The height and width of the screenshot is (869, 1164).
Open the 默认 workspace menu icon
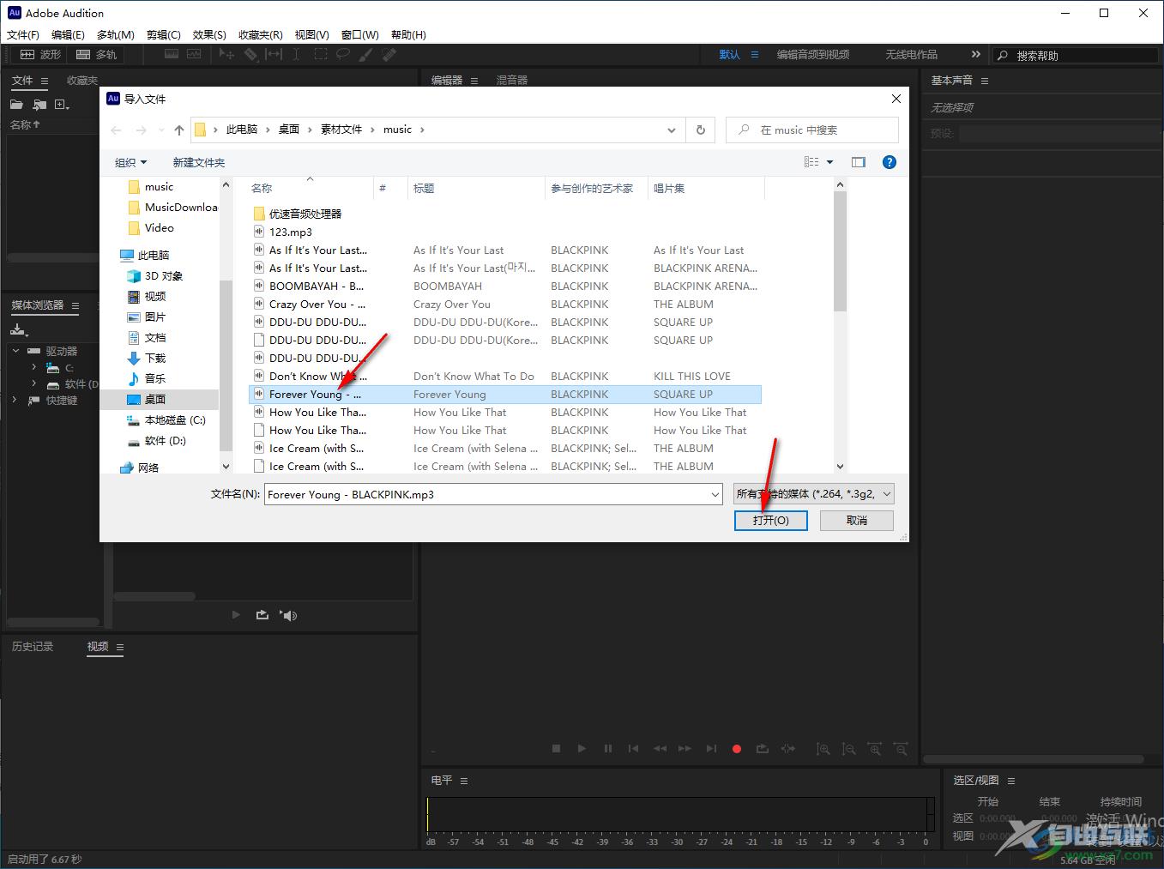coord(755,54)
